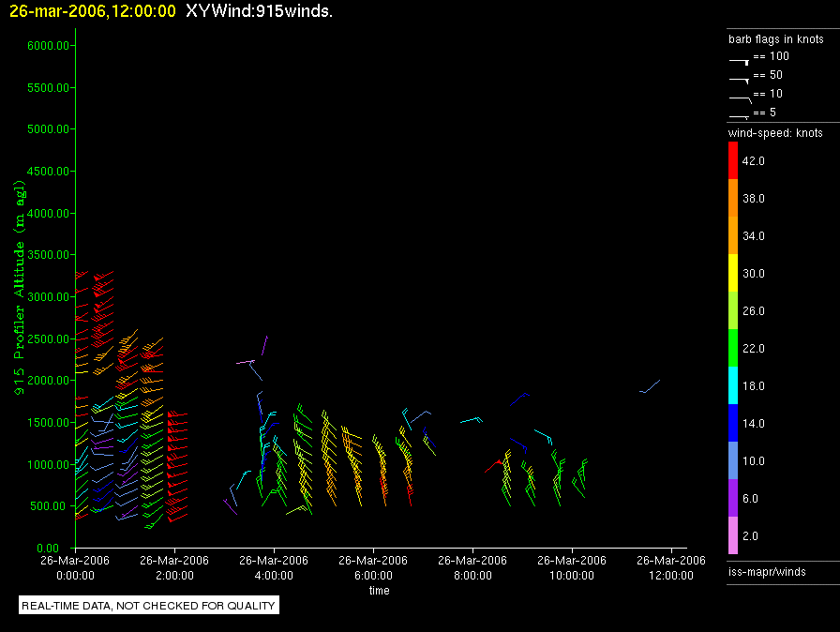Click the 2:00:00 time axis label

pos(174,575)
